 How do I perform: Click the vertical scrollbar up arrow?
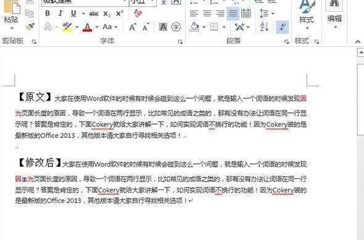(361, 52)
